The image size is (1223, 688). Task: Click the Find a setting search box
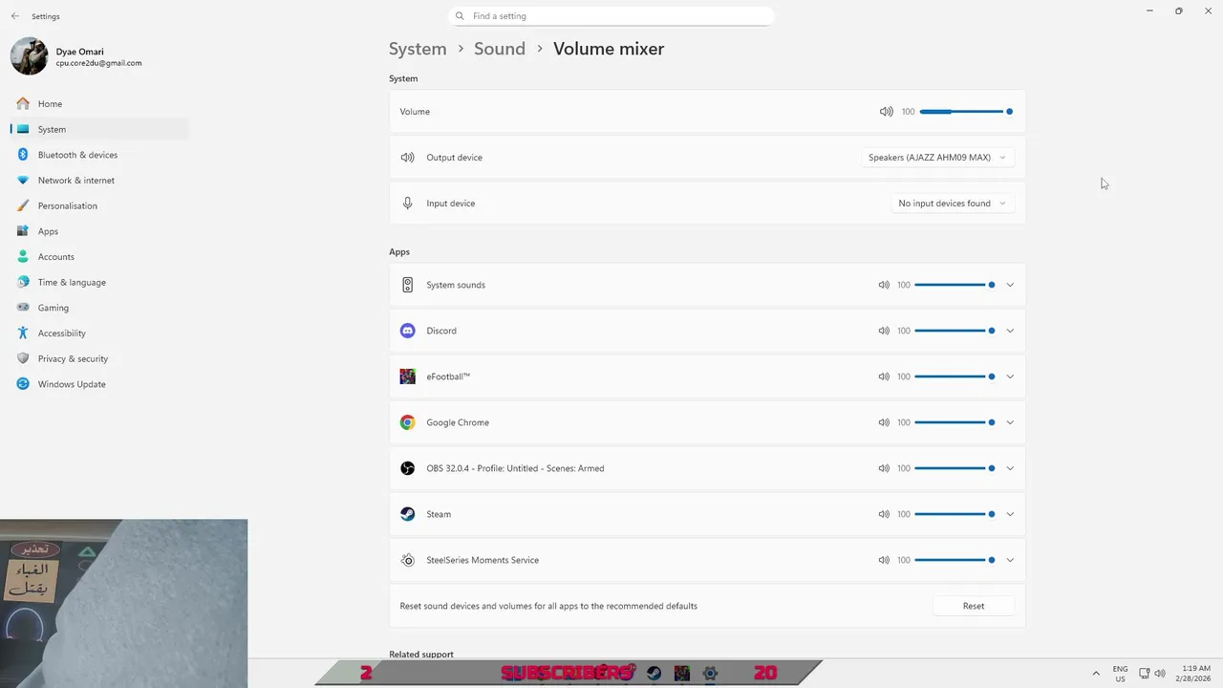point(611,16)
